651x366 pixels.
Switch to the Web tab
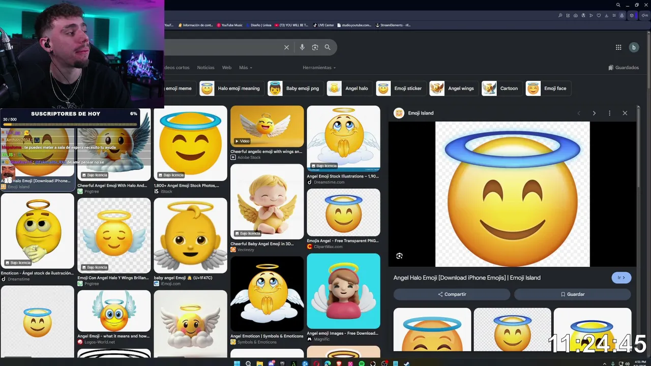(227, 68)
